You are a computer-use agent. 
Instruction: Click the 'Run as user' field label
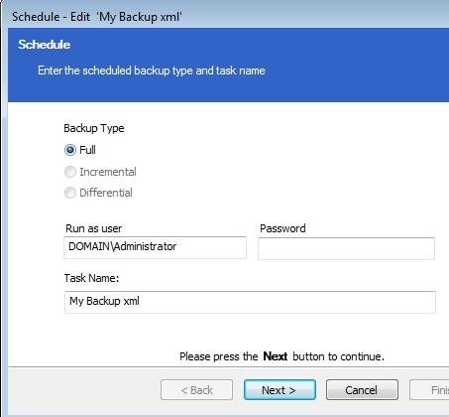click(93, 228)
